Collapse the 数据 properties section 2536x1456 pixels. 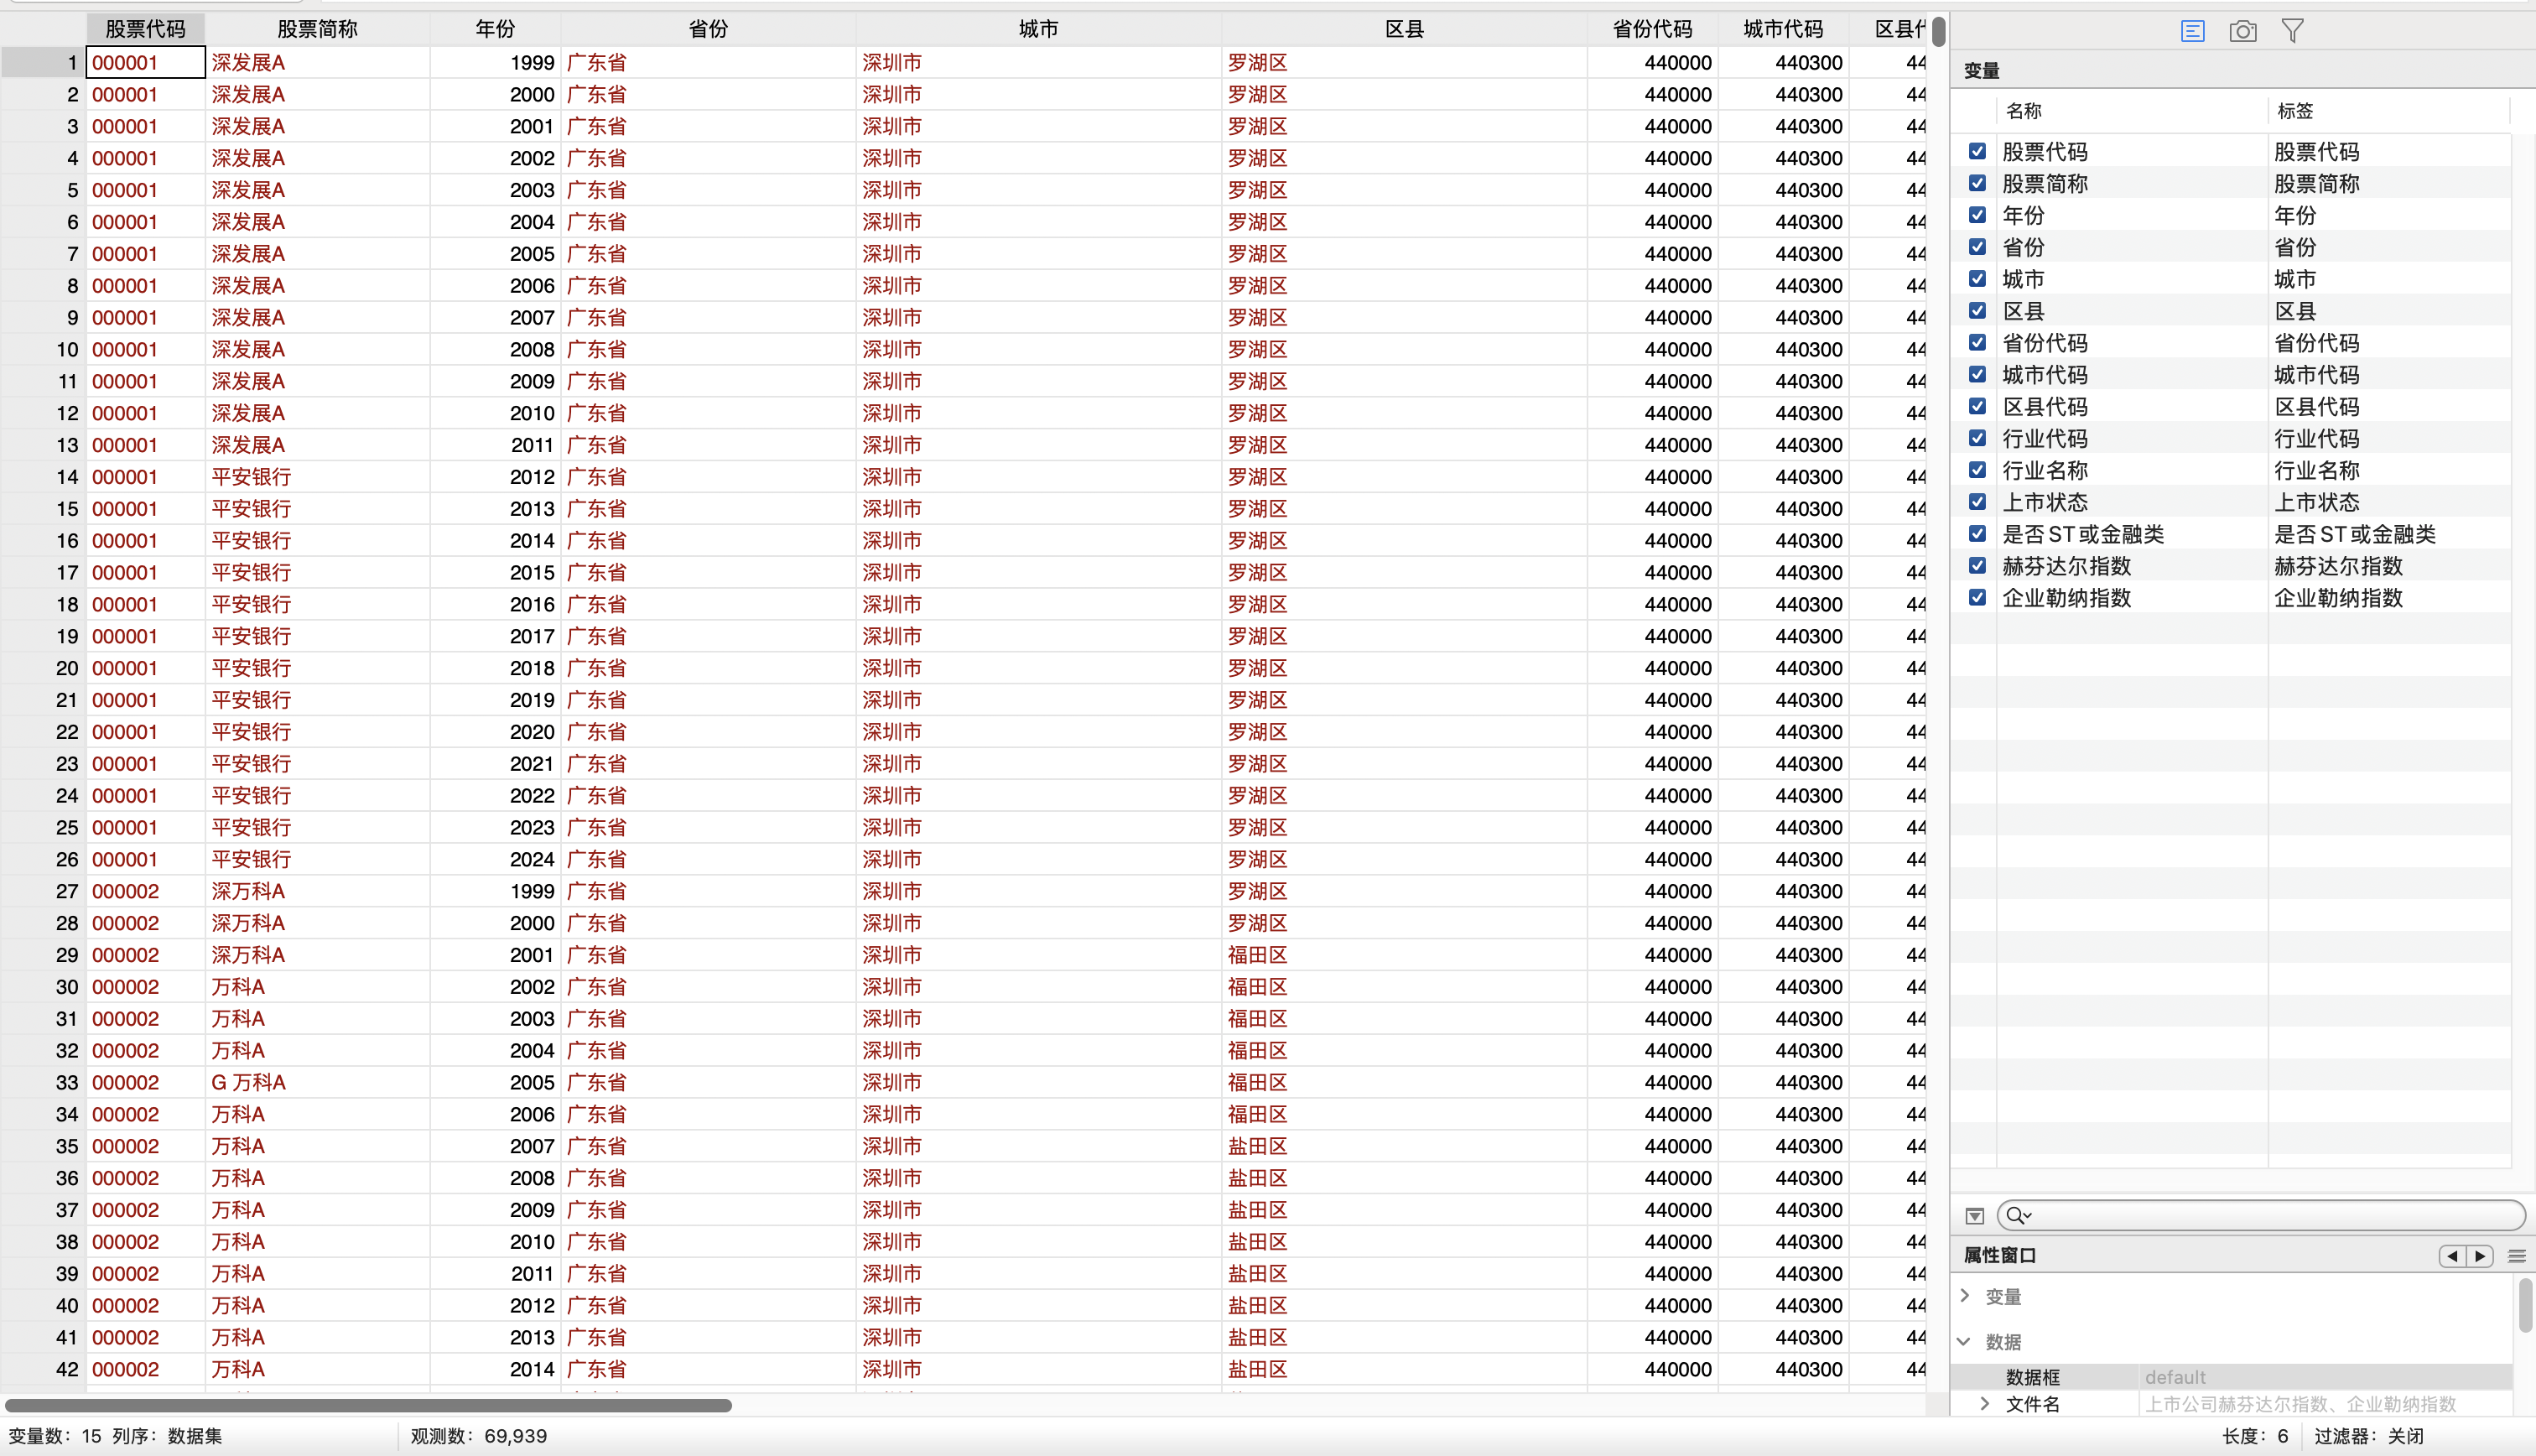click(1965, 1341)
